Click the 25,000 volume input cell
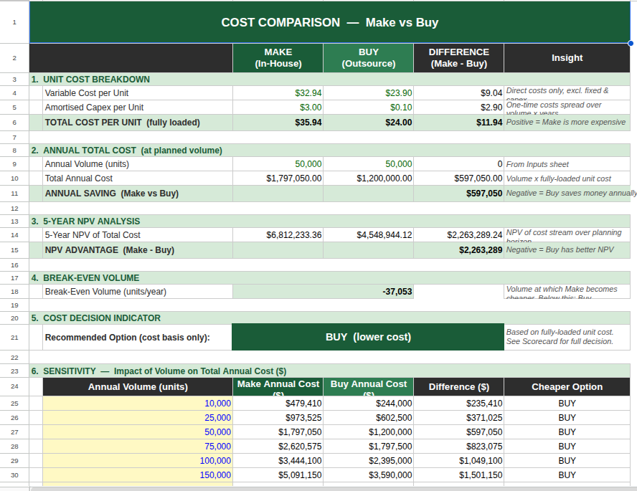Screen dimensions: 637x491 [x=138, y=418]
